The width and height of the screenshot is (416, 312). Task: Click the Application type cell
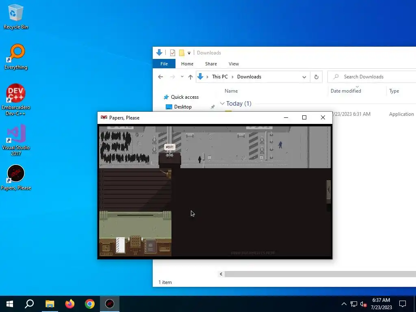pyautogui.click(x=401, y=114)
